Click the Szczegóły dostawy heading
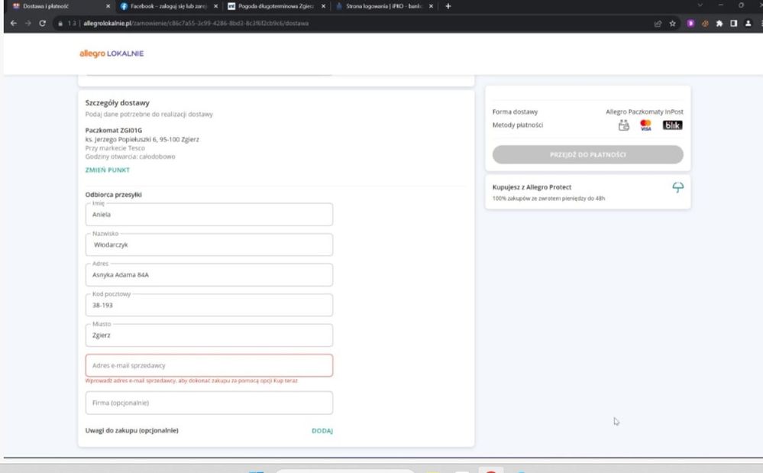The image size is (763, 473). (118, 102)
